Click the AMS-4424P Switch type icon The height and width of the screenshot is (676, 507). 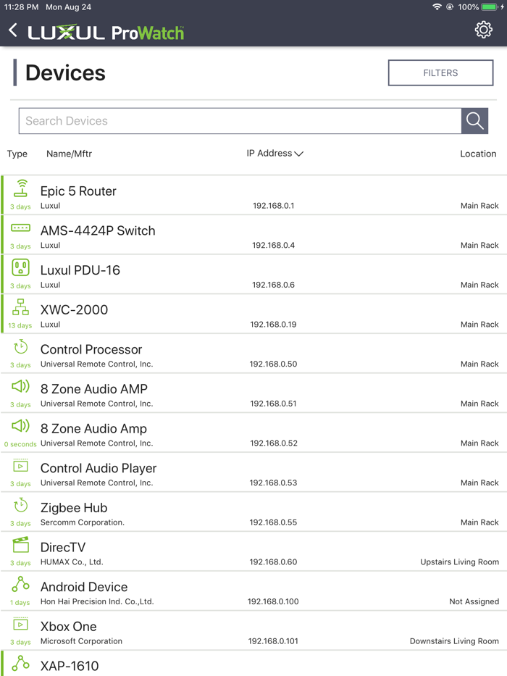[21, 228]
